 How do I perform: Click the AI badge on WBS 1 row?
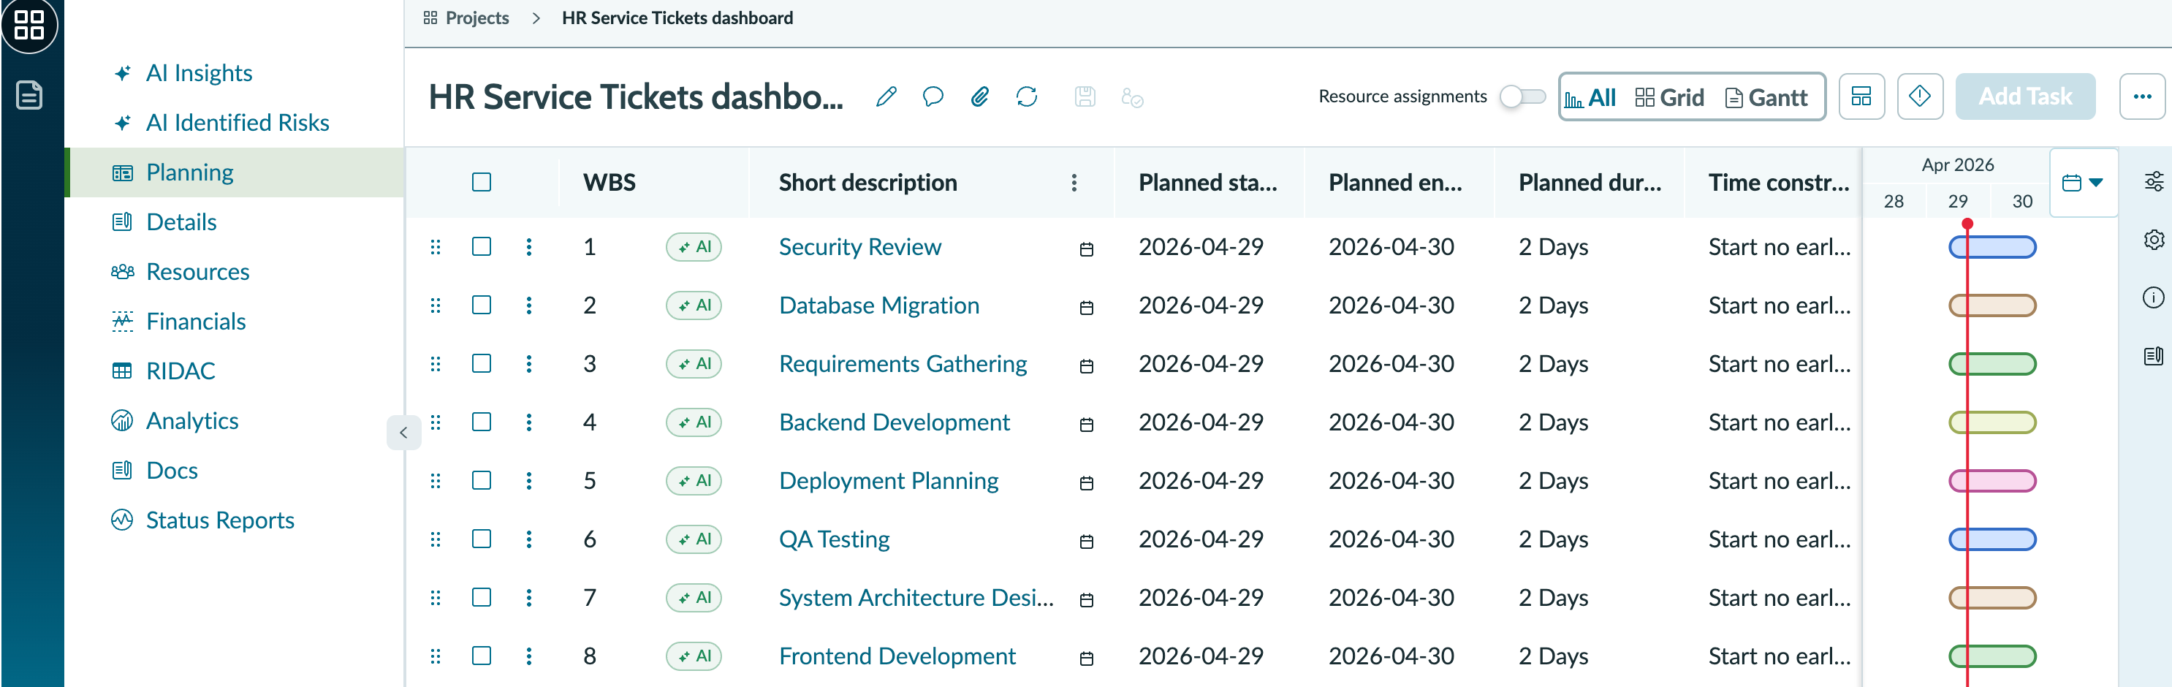click(x=694, y=247)
